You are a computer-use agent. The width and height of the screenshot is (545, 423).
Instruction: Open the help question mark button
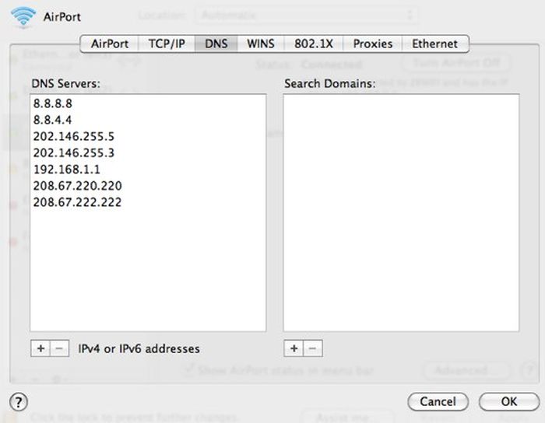tap(19, 402)
